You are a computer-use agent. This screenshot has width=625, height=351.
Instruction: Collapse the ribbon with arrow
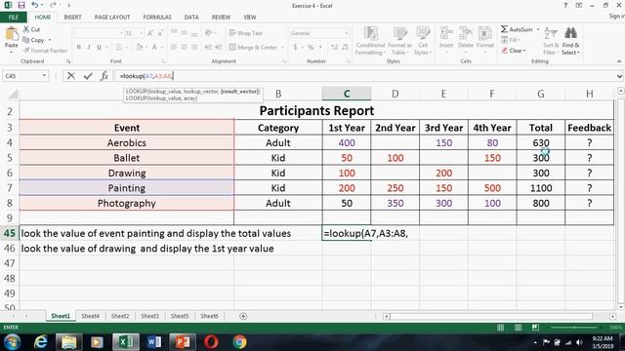coord(619,61)
